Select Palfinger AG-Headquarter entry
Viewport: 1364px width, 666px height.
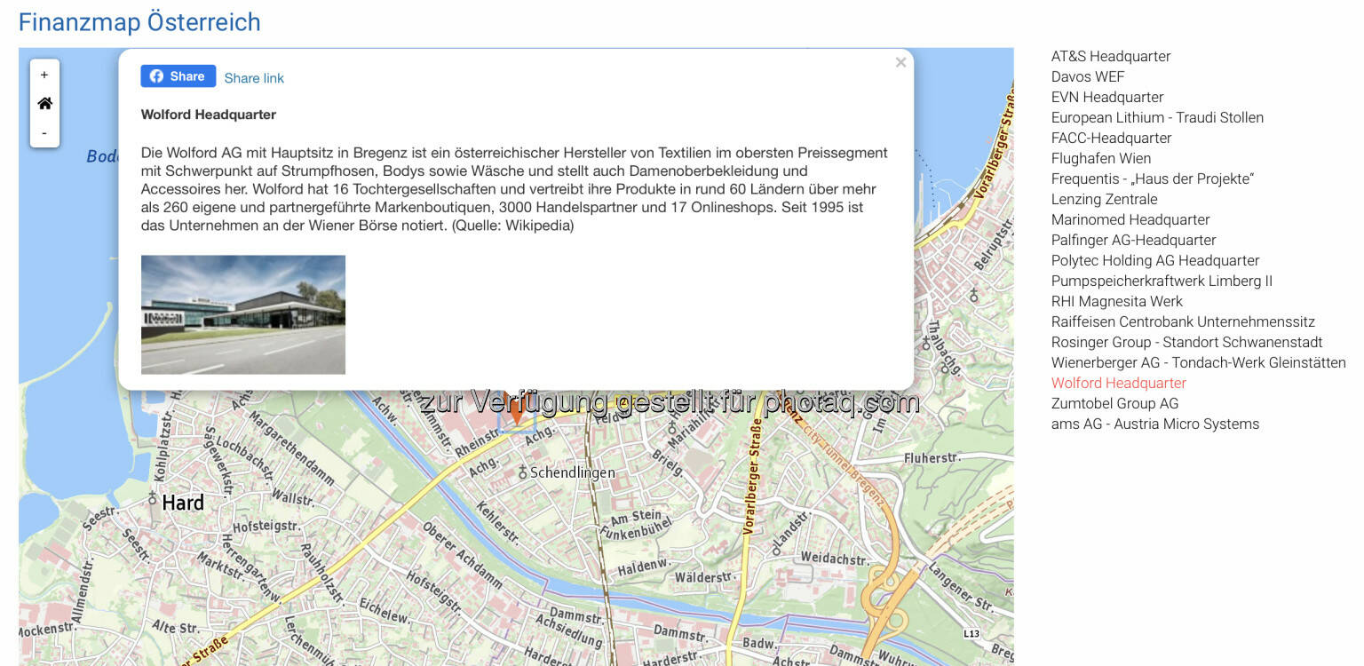(x=1133, y=240)
